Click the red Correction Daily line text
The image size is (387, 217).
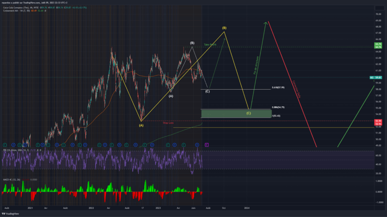click(x=296, y=89)
